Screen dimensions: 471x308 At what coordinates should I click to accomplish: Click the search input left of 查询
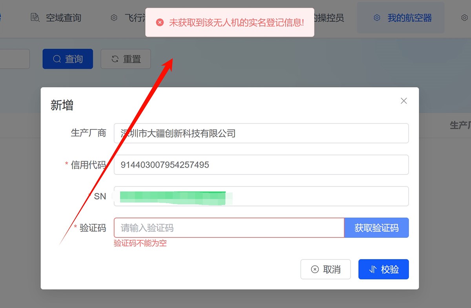click(15, 59)
